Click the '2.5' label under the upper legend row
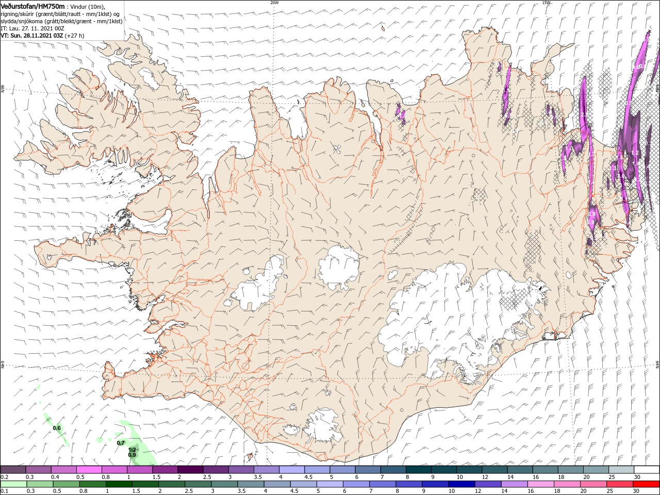Screen dimensions: 660x495 207,477
